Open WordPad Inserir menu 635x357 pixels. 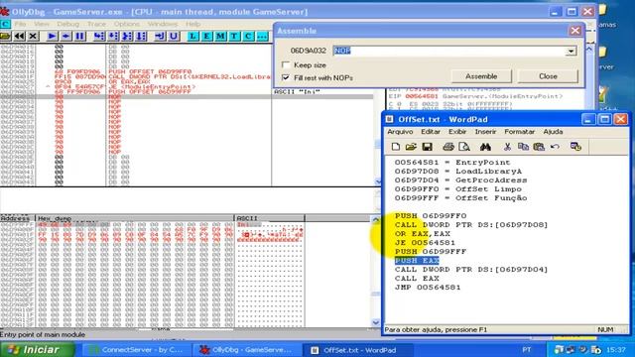point(485,132)
